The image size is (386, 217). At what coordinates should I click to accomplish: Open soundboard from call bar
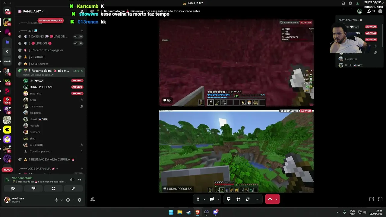pyautogui.click(x=248, y=199)
